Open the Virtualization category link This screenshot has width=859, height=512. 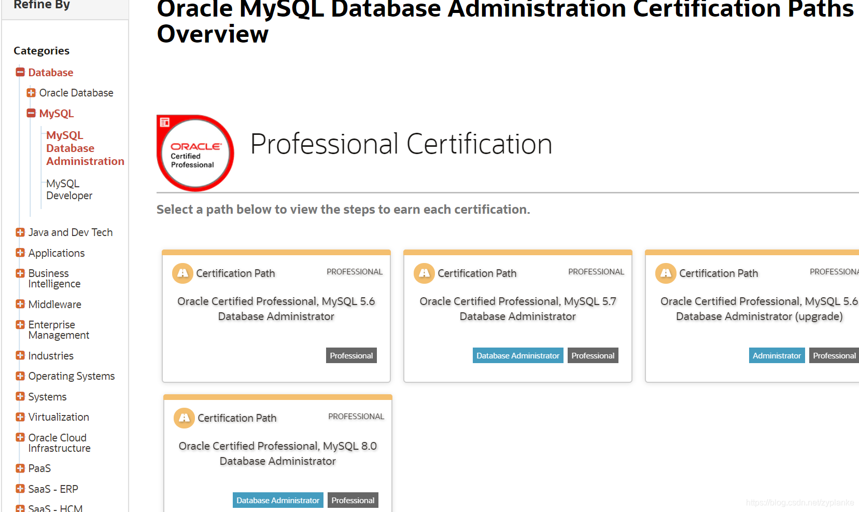59,417
